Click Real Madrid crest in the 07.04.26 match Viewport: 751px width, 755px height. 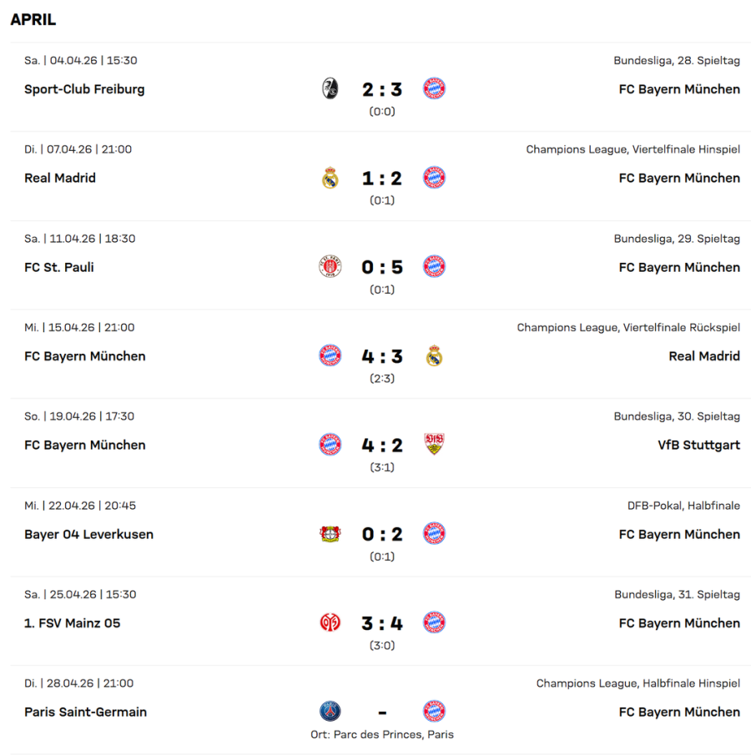pyautogui.click(x=330, y=178)
